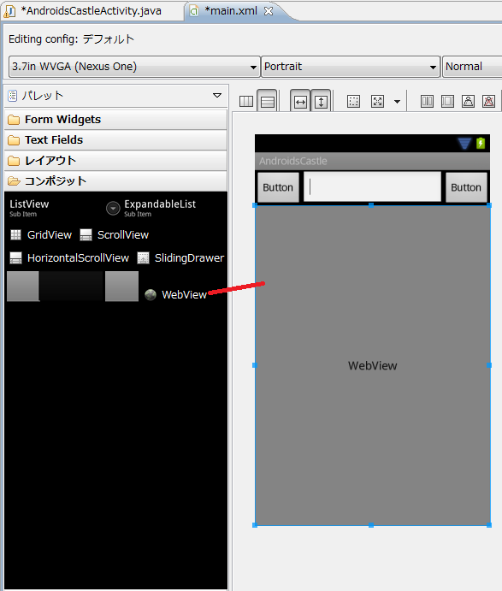Image resolution: width=502 pixels, height=591 pixels.
Task: Close the main.xml tab
Action: [x=269, y=11]
